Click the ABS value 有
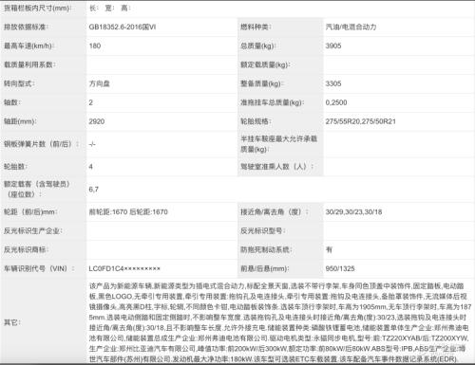Viewport: 475px width, 365px height. [x=329, y=249]
